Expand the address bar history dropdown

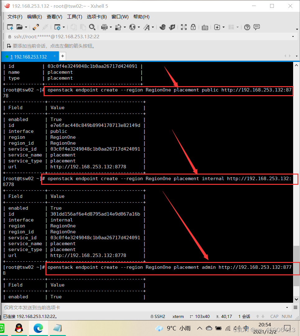click(293, 37)
